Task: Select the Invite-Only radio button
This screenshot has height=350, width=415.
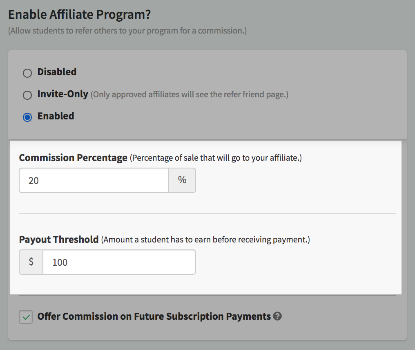Action: pyautogui.click(x=27, y=95)
